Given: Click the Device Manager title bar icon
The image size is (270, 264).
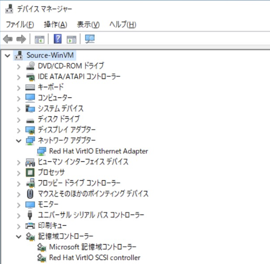Looking at the screenshot, I should [9, 9].
